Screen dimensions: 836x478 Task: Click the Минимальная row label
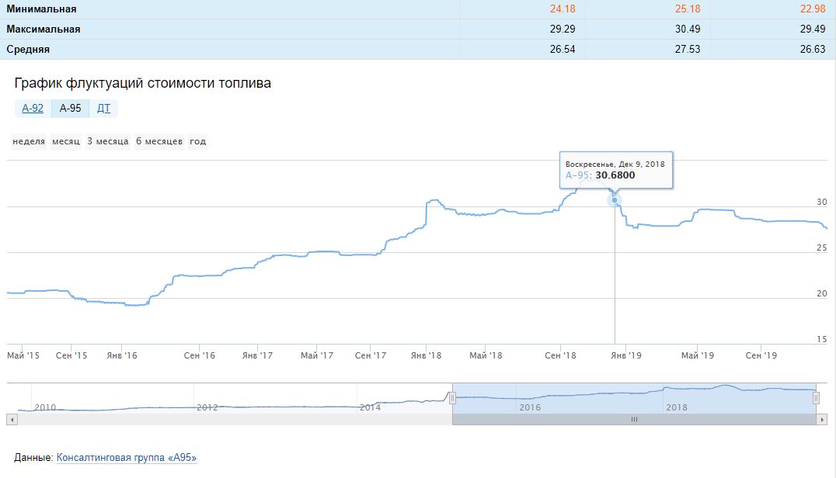click(x=41, y=9)
